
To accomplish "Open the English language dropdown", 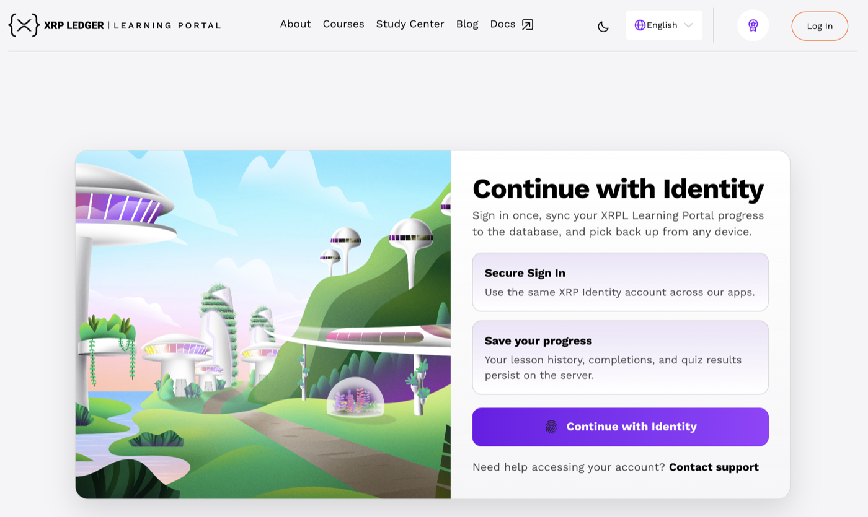I will pos(664,25).
